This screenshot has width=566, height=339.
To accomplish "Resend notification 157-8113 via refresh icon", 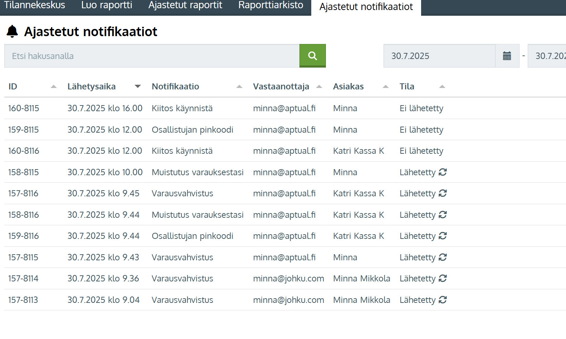I will point(443,300).
